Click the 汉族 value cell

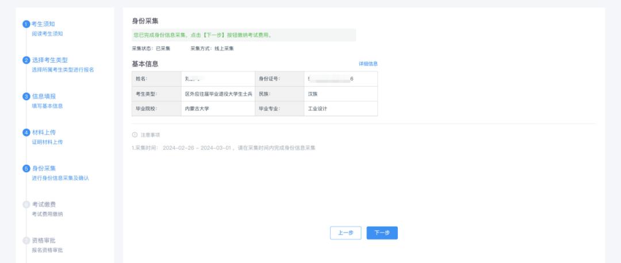tap(341, 94)
